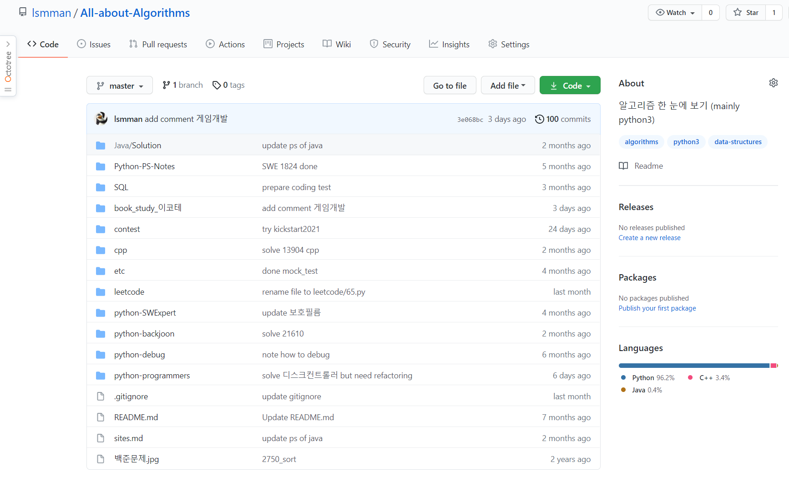
Task: Click the repository book icon beside lsmman
Action: coord(23,12)
